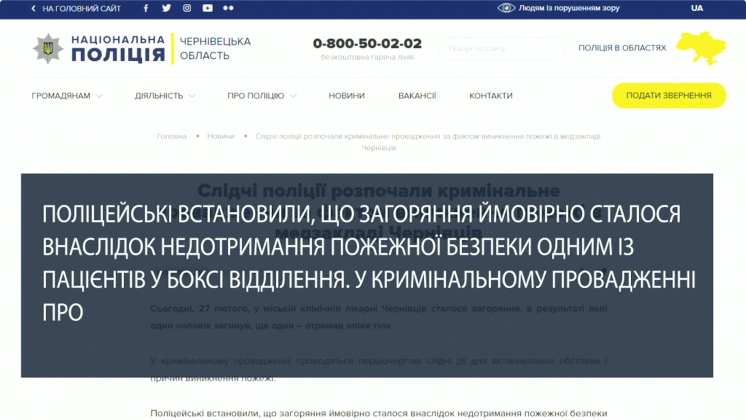Click breadcrumb Слідчі поліції розпочали кримінальне провадження
The width and height of the screenshot is (746, 420).
click(428, 142)
